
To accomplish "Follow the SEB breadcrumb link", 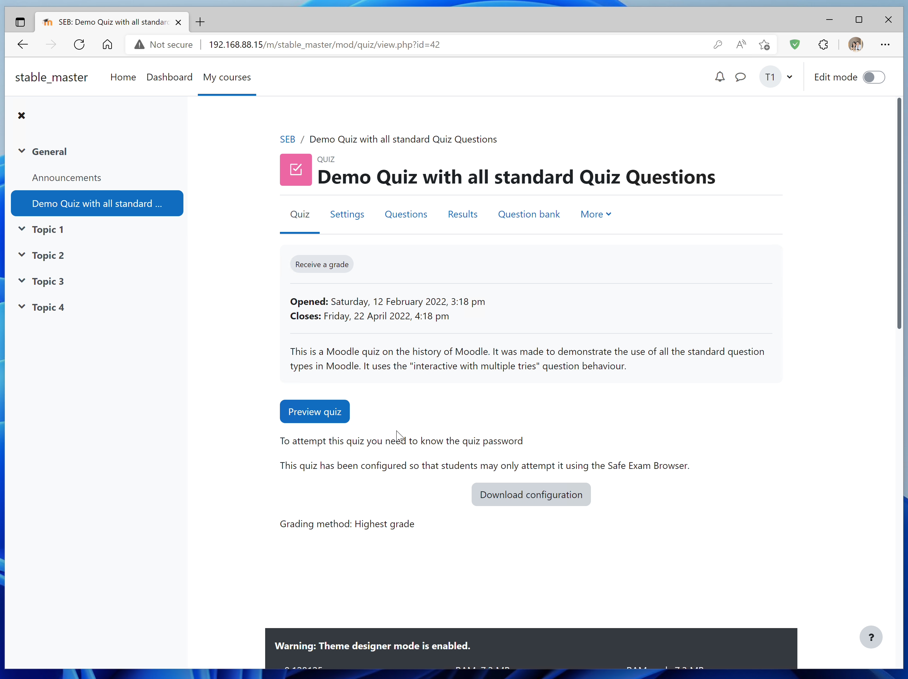I will pos(287,139).
